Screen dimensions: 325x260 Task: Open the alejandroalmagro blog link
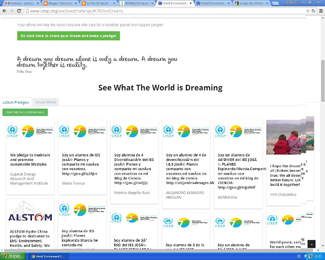point(190,183)
